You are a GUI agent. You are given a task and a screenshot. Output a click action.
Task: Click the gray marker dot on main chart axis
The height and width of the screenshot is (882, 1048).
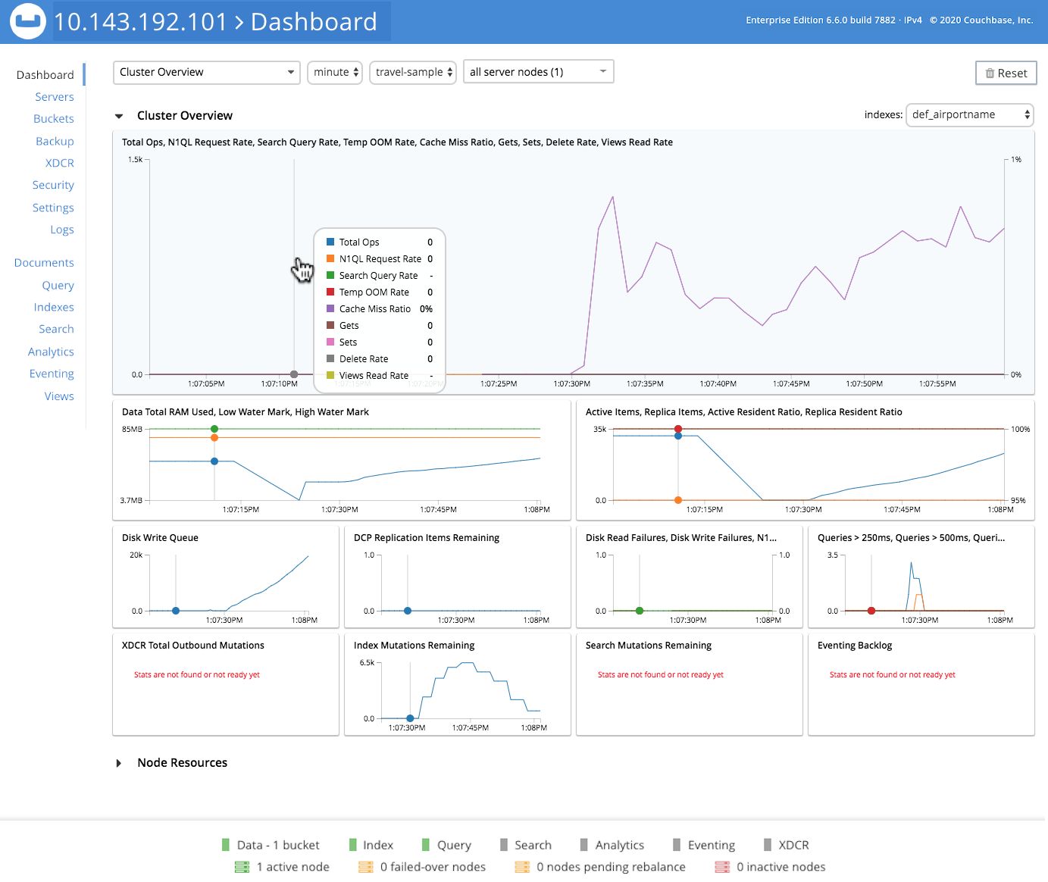coord(294,374)
